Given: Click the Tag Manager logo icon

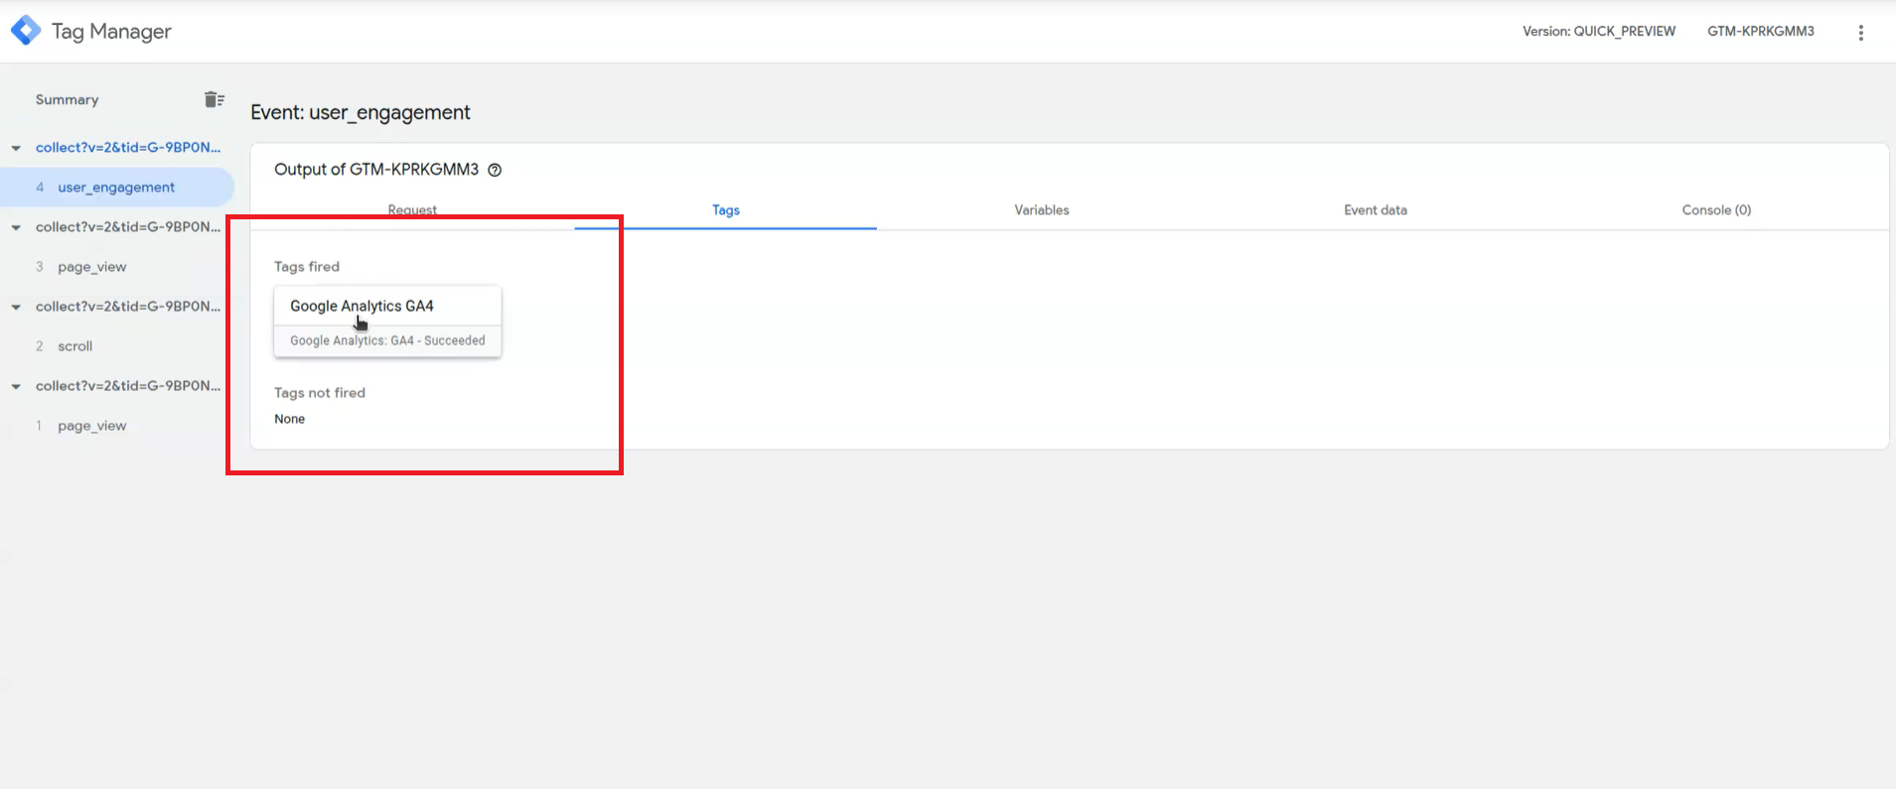Looking at the screenshot, I should [26, 31].
